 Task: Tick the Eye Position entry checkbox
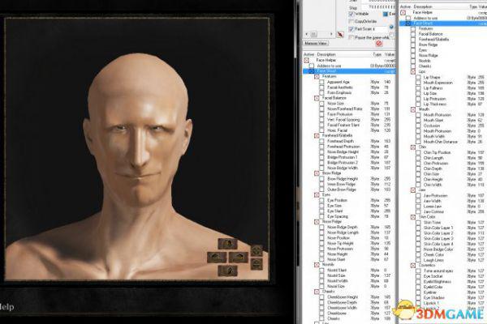click(321, 200)
